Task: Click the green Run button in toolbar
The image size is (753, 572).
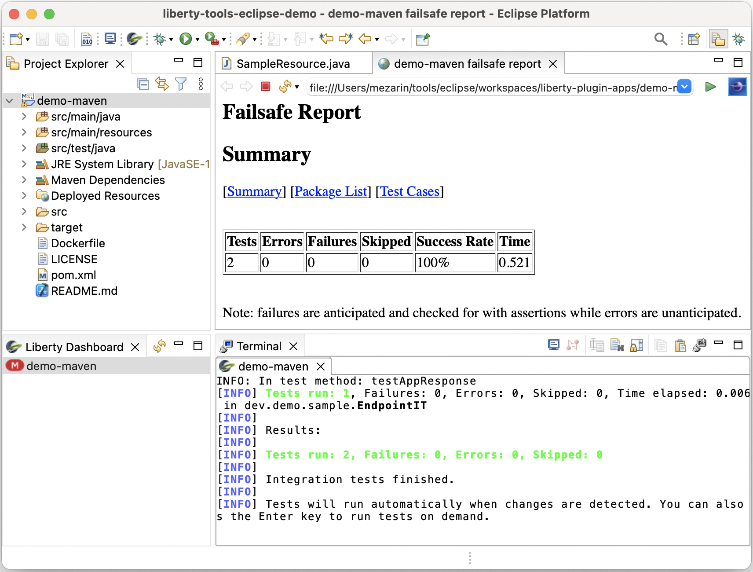Action: coord(186,39)
